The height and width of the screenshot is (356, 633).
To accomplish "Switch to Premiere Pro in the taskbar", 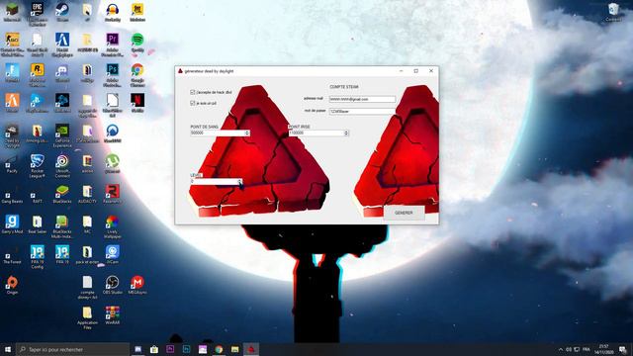I will click(170, 349).
